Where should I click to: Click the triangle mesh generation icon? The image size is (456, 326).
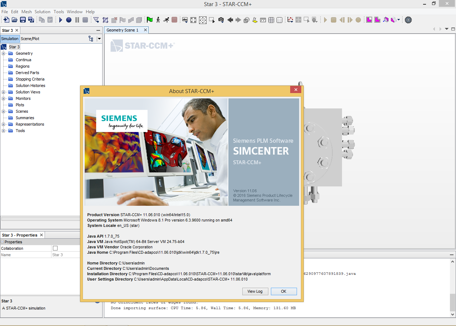coord(96,20)
